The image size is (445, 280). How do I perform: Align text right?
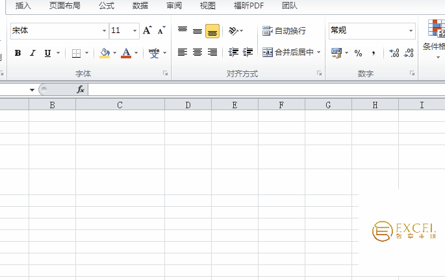click(x=212, y=52)
